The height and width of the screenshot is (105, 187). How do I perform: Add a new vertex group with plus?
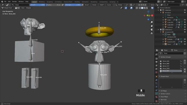185,61
